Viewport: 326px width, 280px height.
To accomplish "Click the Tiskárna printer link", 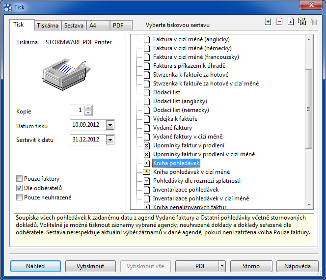I will (27, 42).
